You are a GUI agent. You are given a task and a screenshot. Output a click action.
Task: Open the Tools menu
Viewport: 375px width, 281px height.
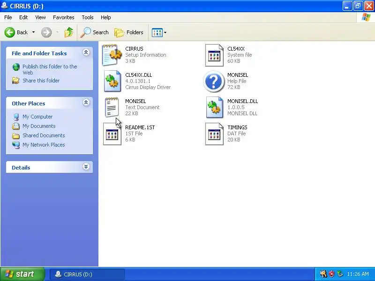point(88,17)
